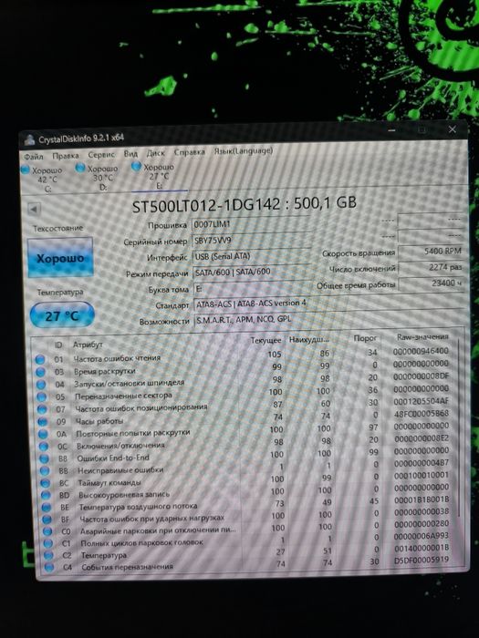Click the Raw-значения column header
Image resolution: width=479 pixels, height=638 pixels.
(x=422, y=337)
